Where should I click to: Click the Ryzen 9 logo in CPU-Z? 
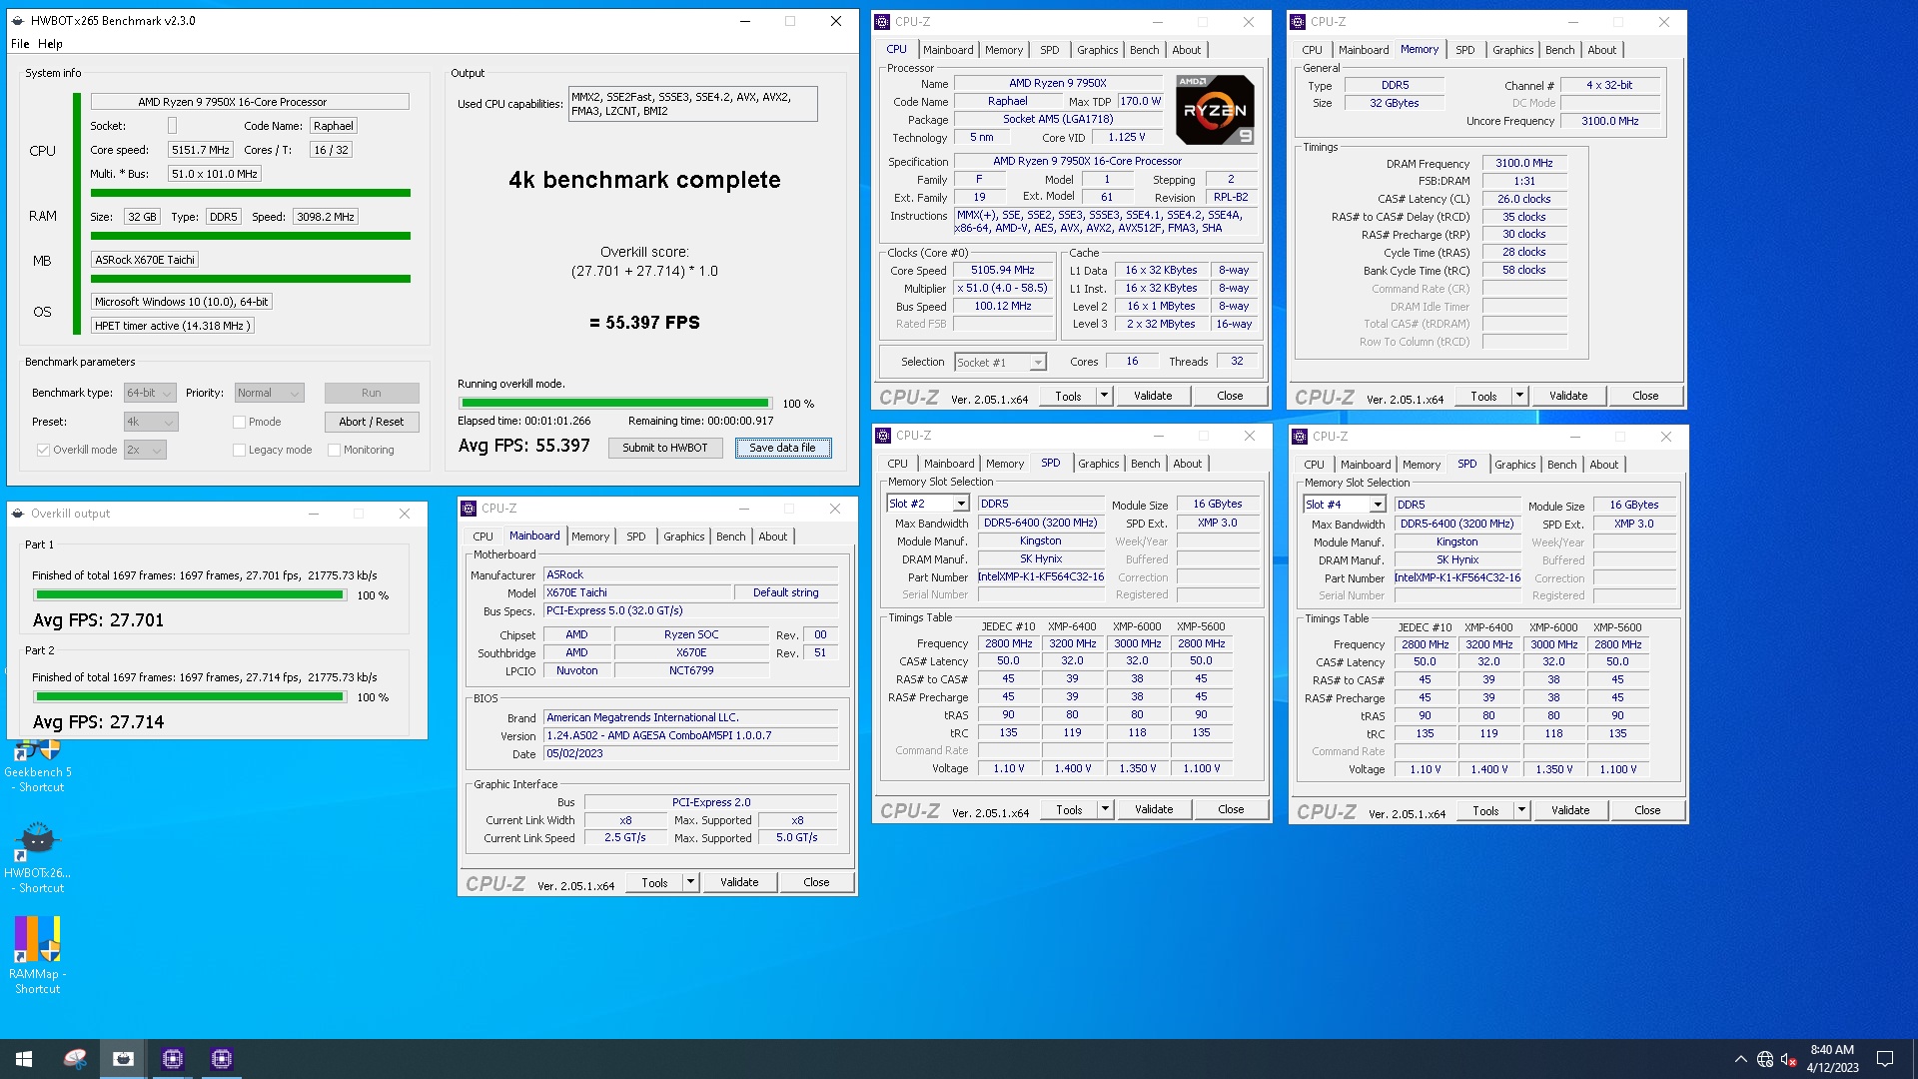point(1215,110)
